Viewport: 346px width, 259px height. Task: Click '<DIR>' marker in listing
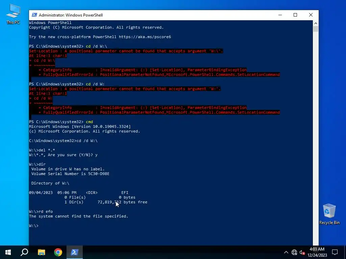(x=92, y=193)
